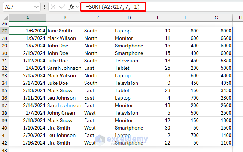Click the Cancel (X) formula icon
Viewport: 243px width, 152px height.
click(53, 7)
